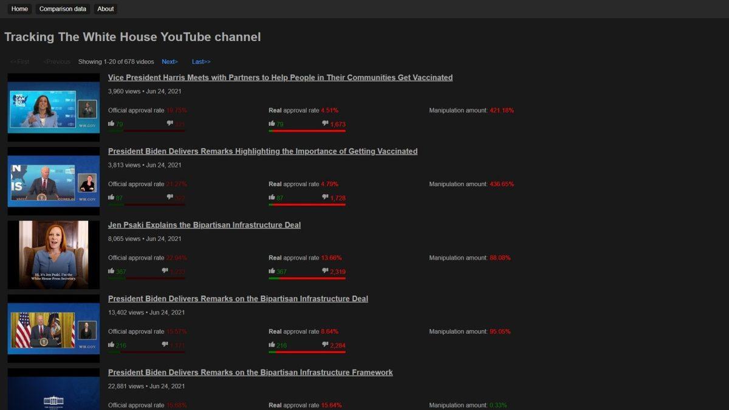The image size is (729, 410).
Task: Click the Biden Remarks on Bipartisan Infrastructure Deal title
Action: point(238,298)
